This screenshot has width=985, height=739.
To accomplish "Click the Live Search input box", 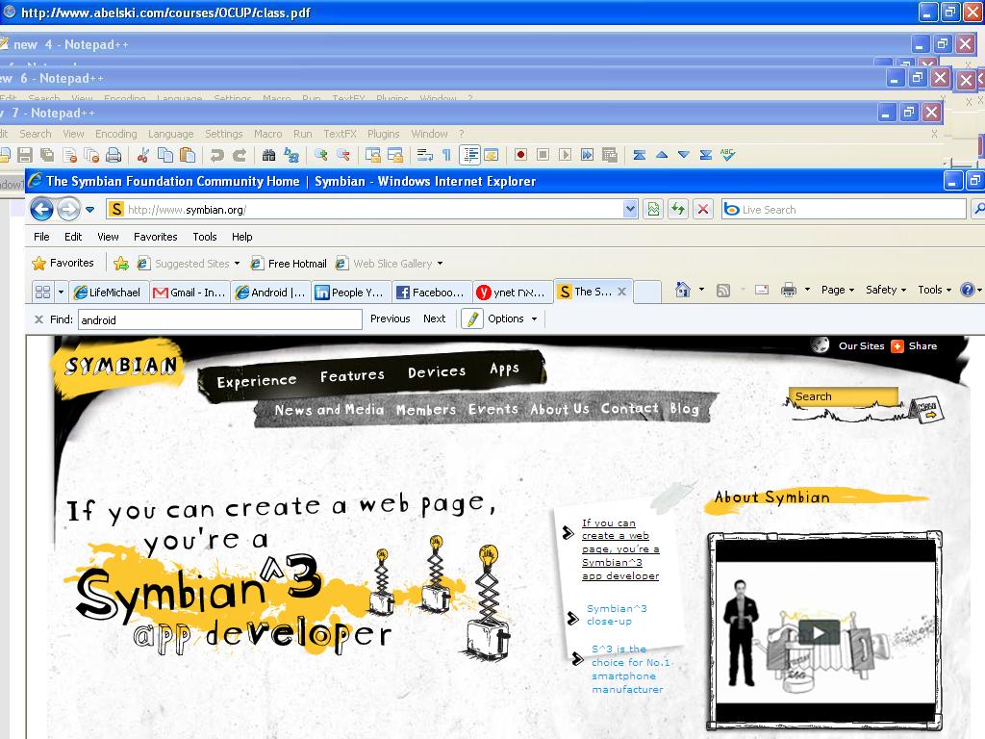I will tap(843, 209).
